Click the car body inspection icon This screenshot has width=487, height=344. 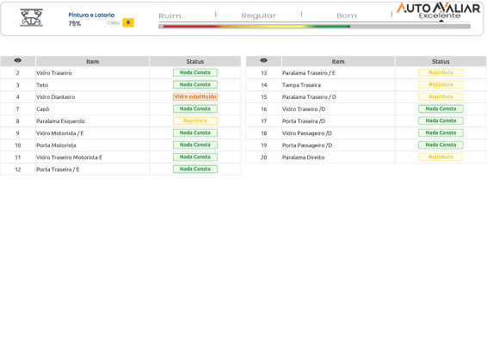[31, 17]
